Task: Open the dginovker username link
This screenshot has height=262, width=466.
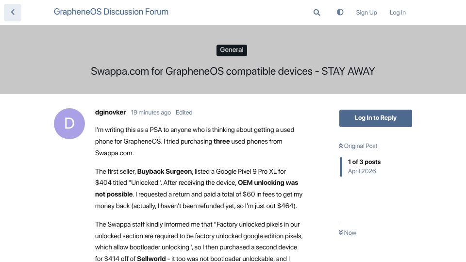Action: [110, 112]
